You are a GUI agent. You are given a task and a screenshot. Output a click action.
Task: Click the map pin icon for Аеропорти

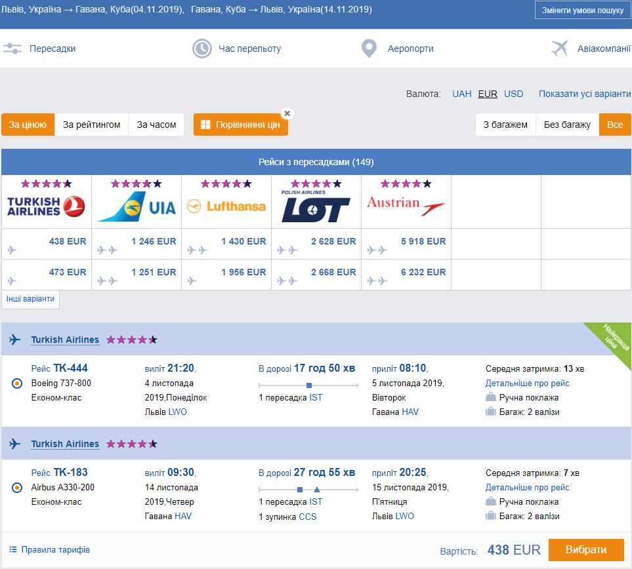pos(369,49)
